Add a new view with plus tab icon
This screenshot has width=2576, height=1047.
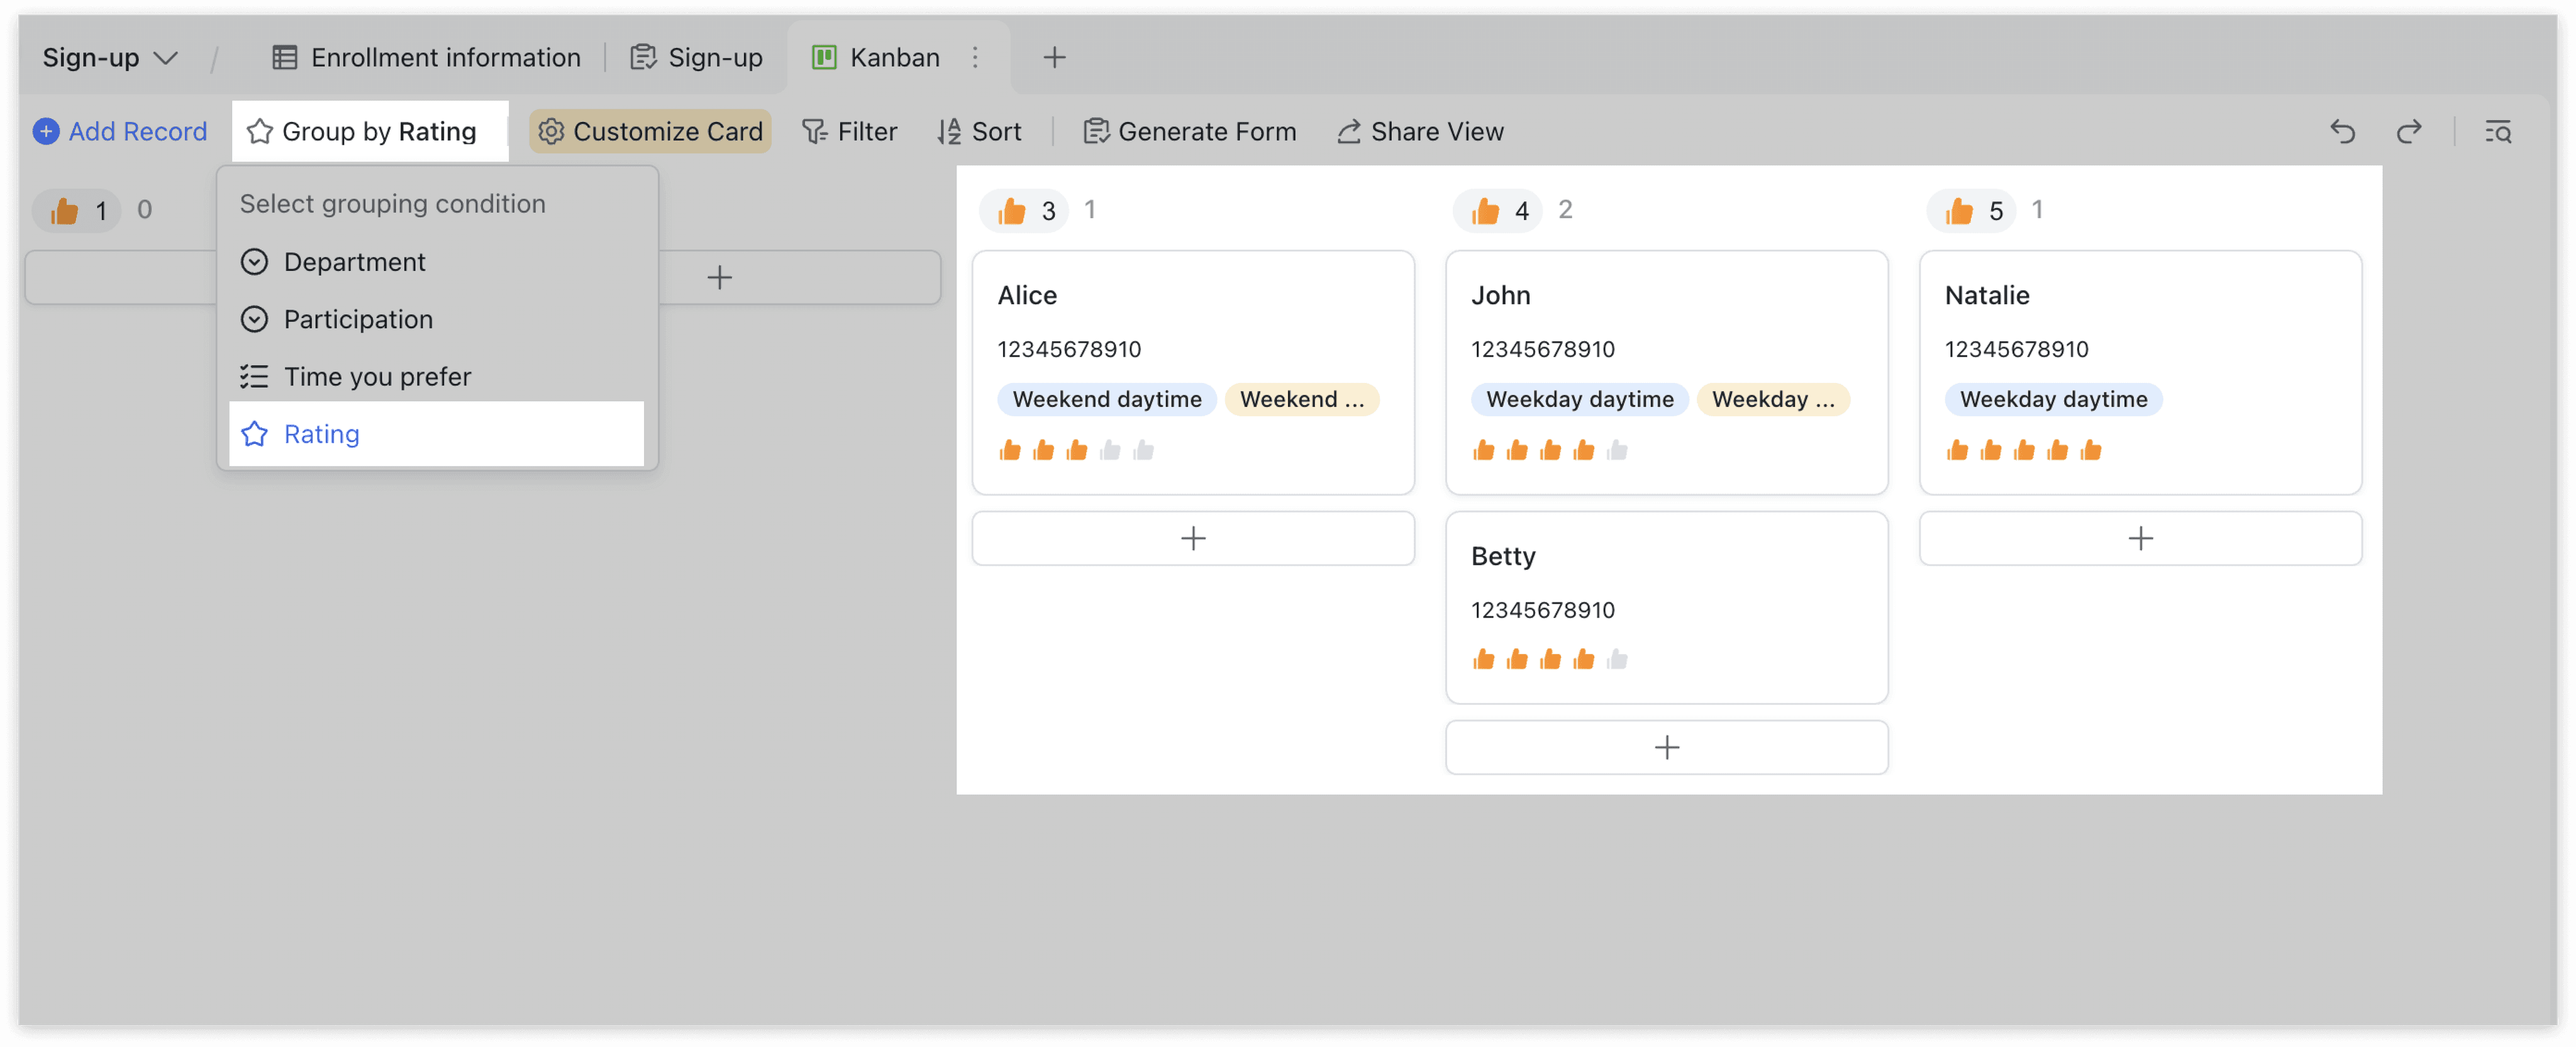[x=1054, y=57]
